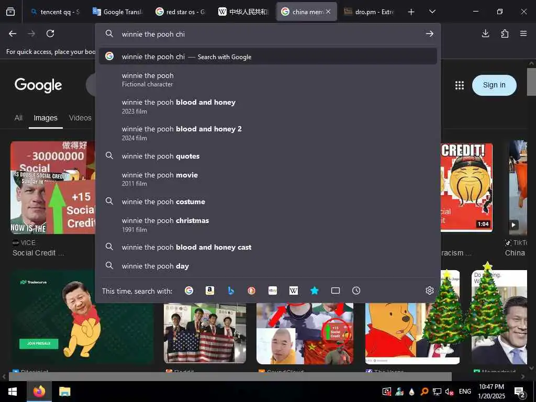536x402 pixels.
Task: Open the Extensions puzzle icon
Action: coord(505,33)
